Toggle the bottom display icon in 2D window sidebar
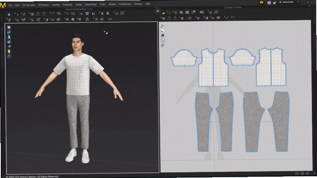The height and width of the screenshot is (178, 317). click(163, 45)
